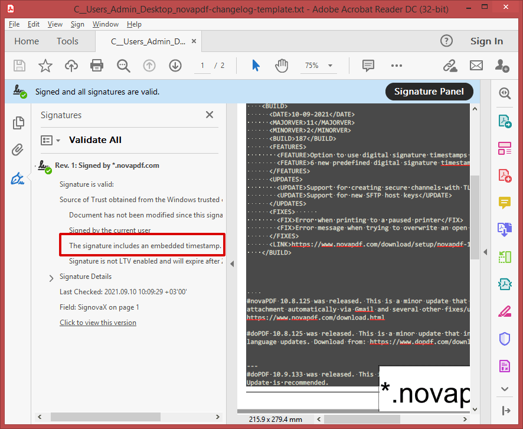Open the zoom level dropdown at 75%
The image size is (523, 429).
point(330,66)
